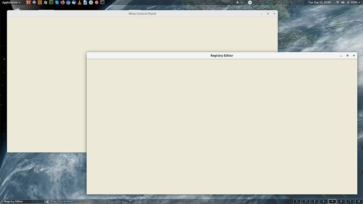The width and height of the screenshot is (363, 204).
Task: Click the battery 100% indicator
Action: pos(352,2)
